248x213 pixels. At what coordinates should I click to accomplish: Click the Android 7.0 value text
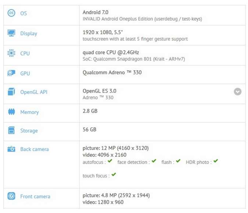click(96, 12)
